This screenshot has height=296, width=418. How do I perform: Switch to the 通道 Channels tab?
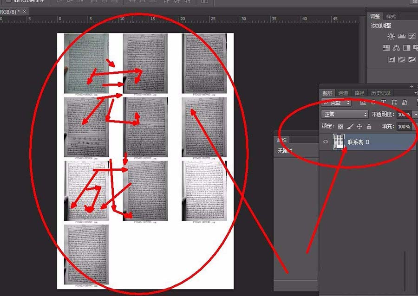click(x=344, y=93)
